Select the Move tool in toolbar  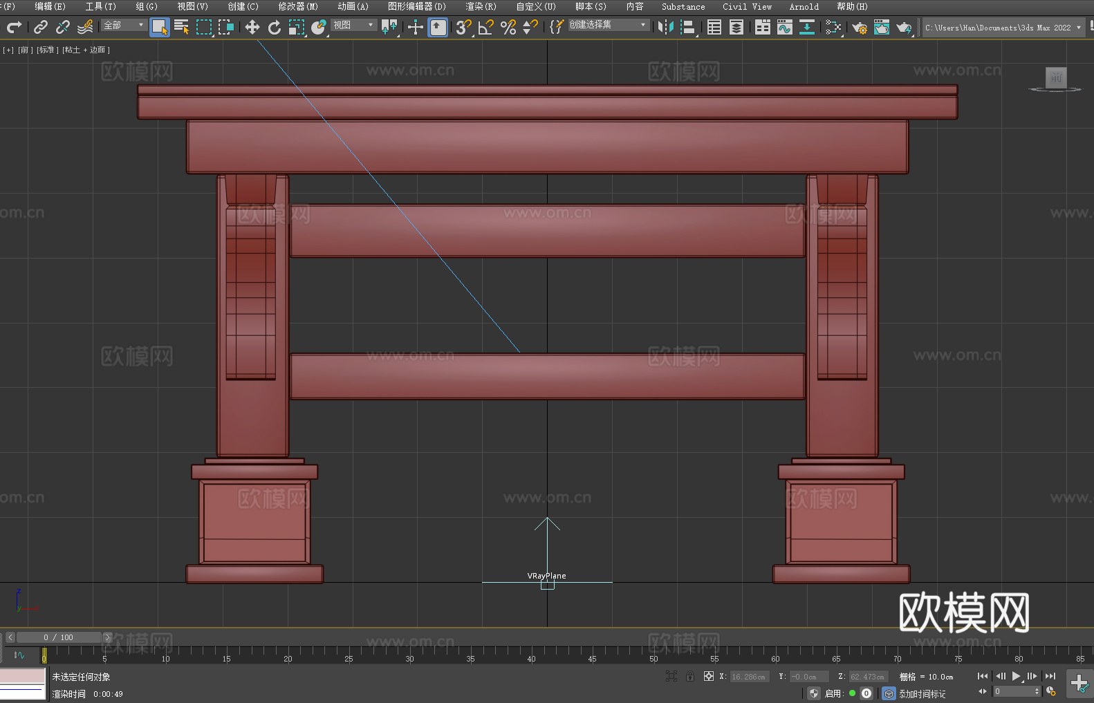(x=252, y=27)
